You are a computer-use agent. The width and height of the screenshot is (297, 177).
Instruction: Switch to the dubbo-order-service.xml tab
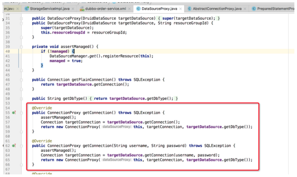click(x=105, y=9)
